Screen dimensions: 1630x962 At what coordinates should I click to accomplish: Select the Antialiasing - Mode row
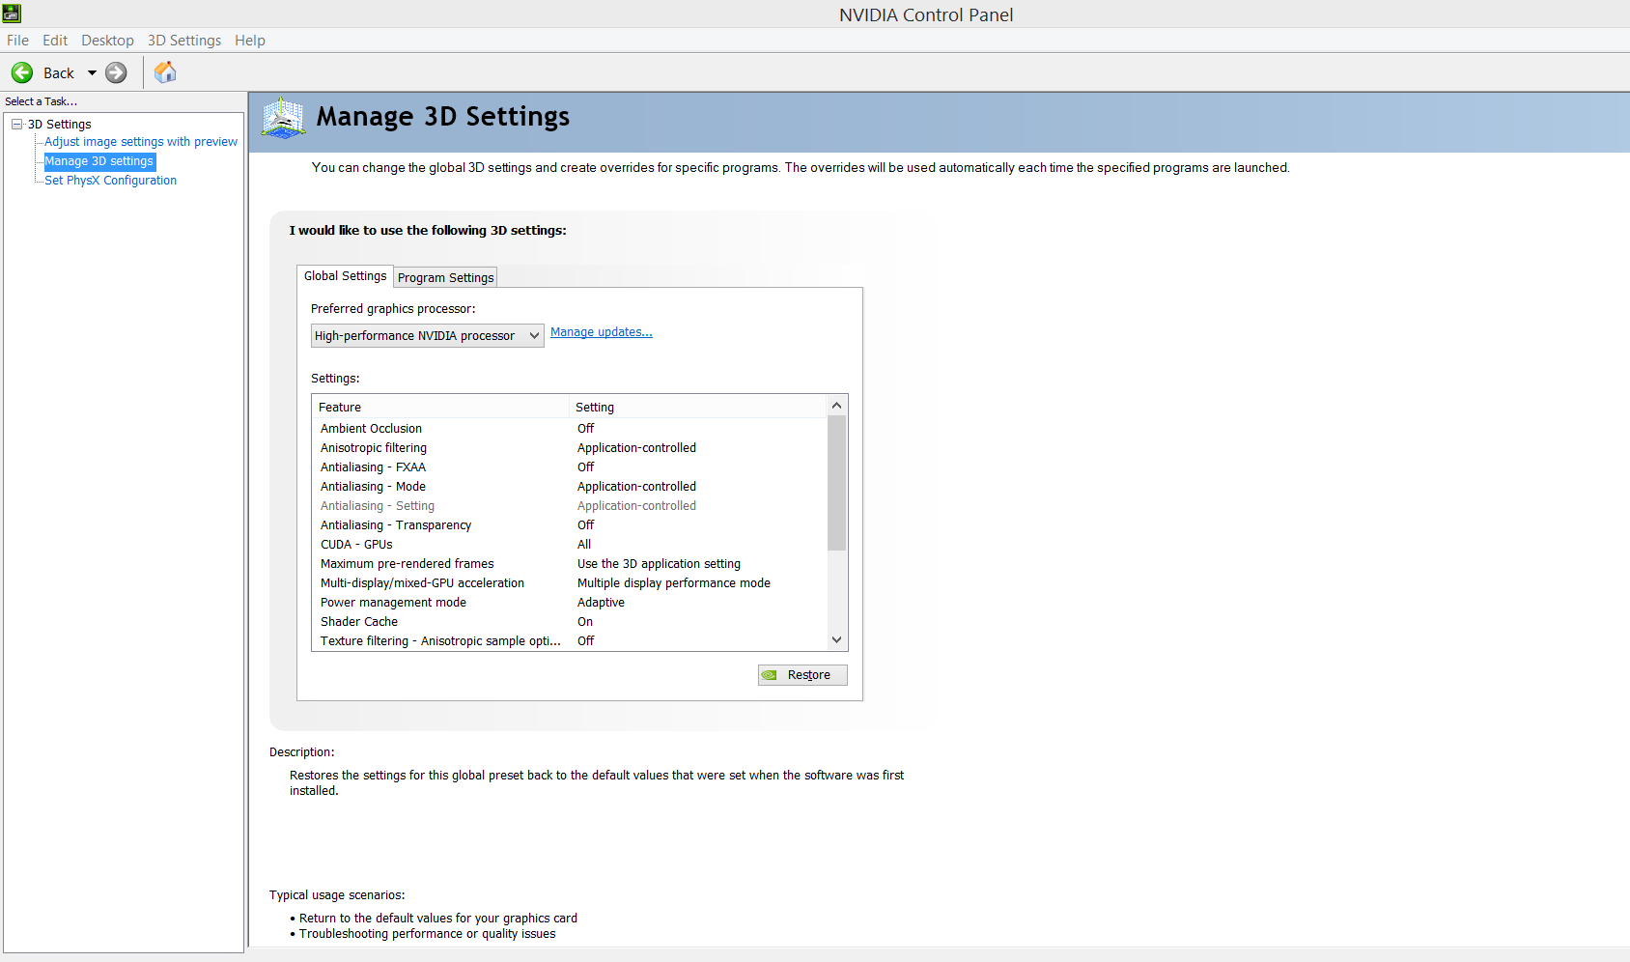[x=570, y=487]
